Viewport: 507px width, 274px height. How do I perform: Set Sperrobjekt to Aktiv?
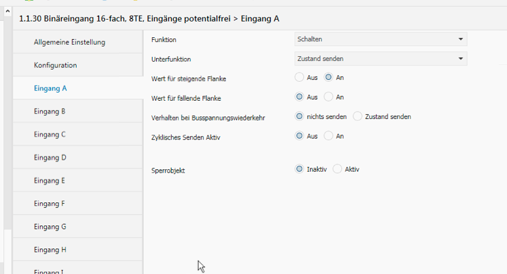337,169
